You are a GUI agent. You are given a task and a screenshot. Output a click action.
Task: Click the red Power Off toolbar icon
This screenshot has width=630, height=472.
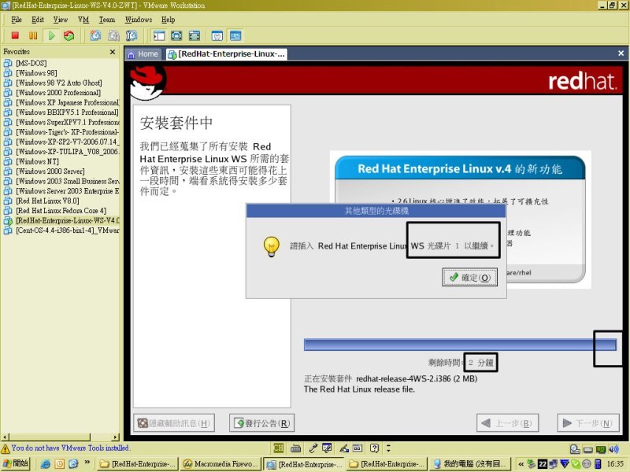[x=15, y=35]
